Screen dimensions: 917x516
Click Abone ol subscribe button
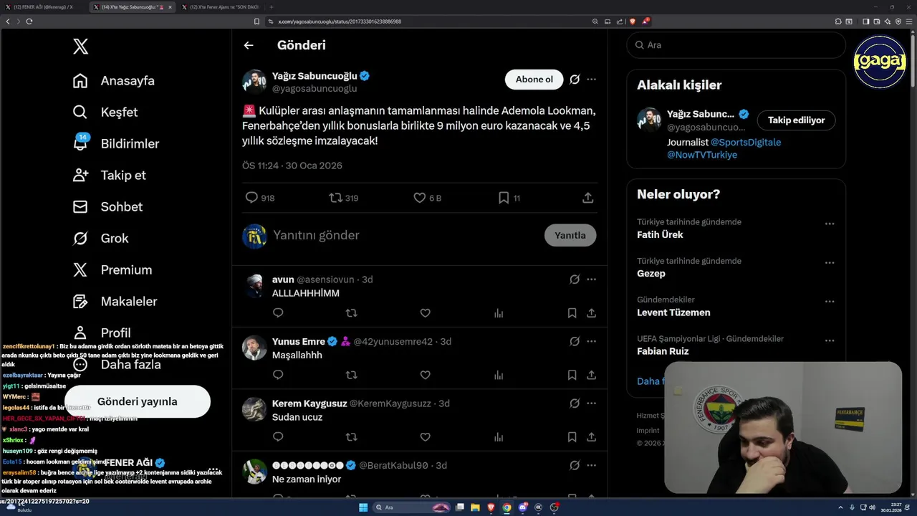[534, 80]
